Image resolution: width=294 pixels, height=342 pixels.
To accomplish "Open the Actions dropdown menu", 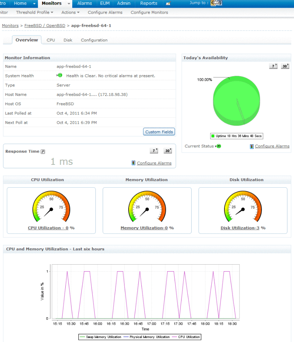I will coord(70,12).
